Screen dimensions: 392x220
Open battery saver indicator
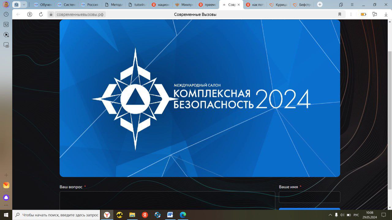363,14
